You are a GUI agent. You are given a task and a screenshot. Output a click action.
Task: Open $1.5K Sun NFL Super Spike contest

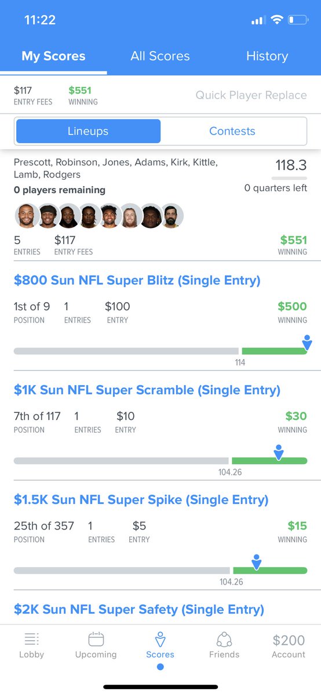(141, 500)
